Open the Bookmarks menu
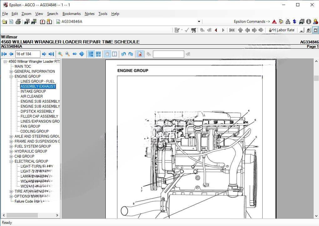The image size is (319, 226). (x=72, y=13)
